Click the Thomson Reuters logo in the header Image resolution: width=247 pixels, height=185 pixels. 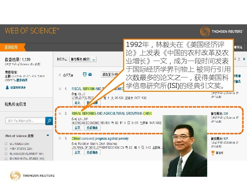221,31
